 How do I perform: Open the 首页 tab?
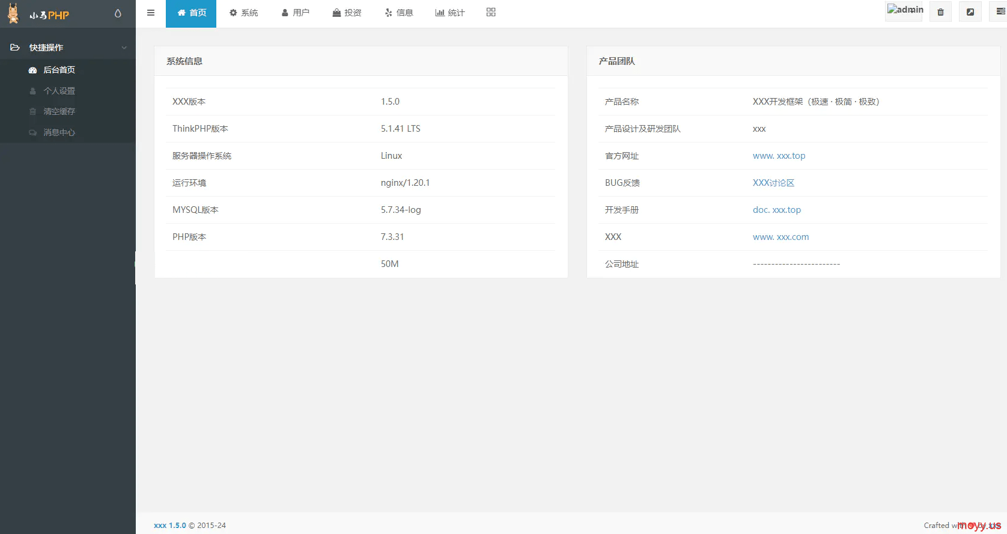click(191, 13)
